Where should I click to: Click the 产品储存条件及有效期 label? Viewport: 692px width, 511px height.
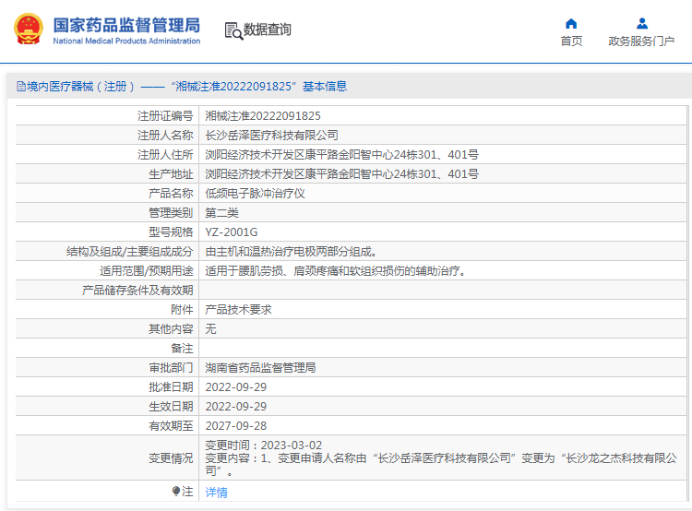tap(137, 291)
